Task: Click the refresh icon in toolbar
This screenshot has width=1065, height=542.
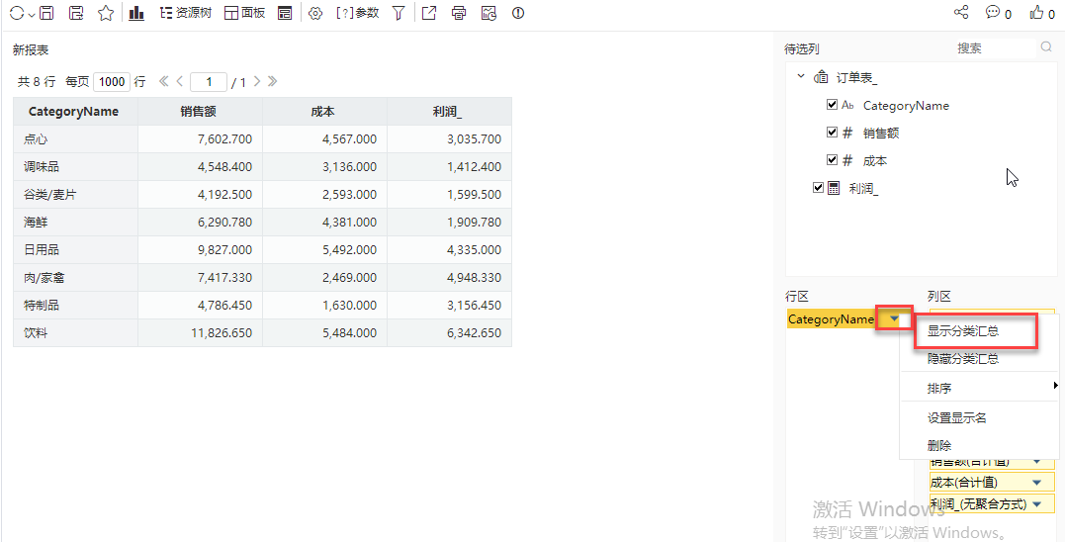Action: pos(16,13)
